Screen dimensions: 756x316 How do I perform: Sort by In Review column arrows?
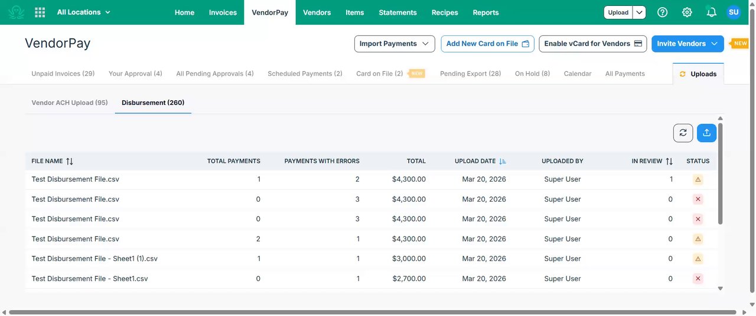(x=669, y=161)
